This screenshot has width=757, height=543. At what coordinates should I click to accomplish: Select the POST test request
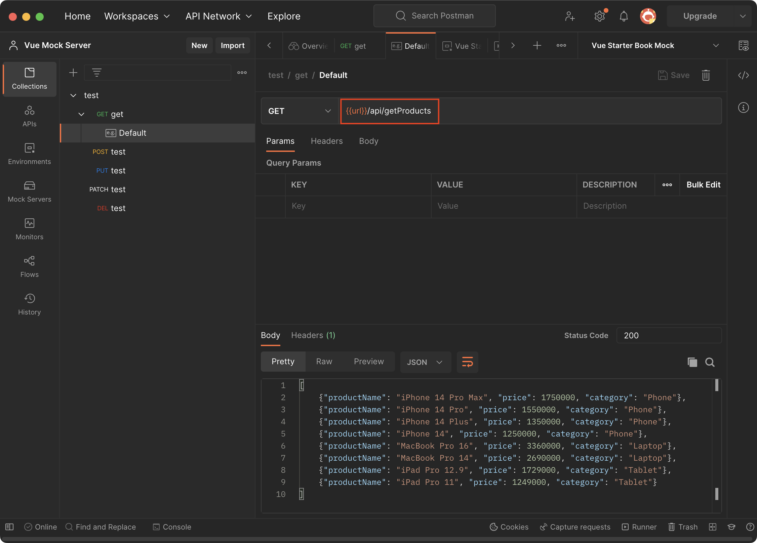pos(157,152)
